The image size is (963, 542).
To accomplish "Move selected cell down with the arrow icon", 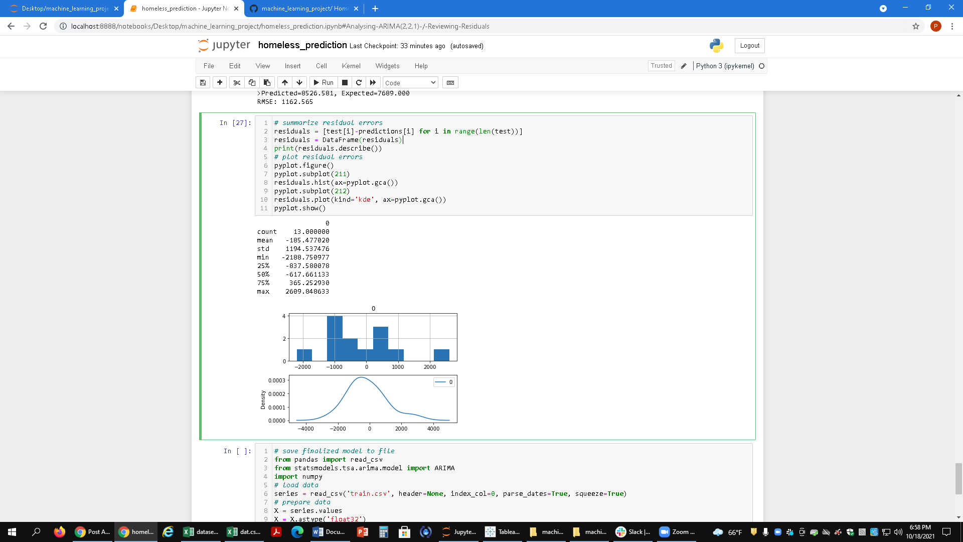I will pos(299,82).
